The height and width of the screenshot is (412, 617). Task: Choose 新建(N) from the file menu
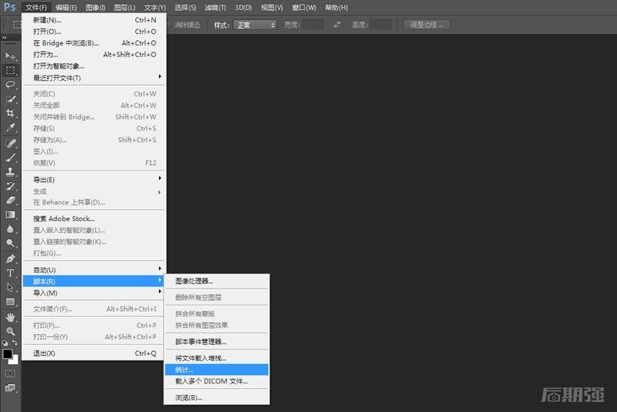94,20
